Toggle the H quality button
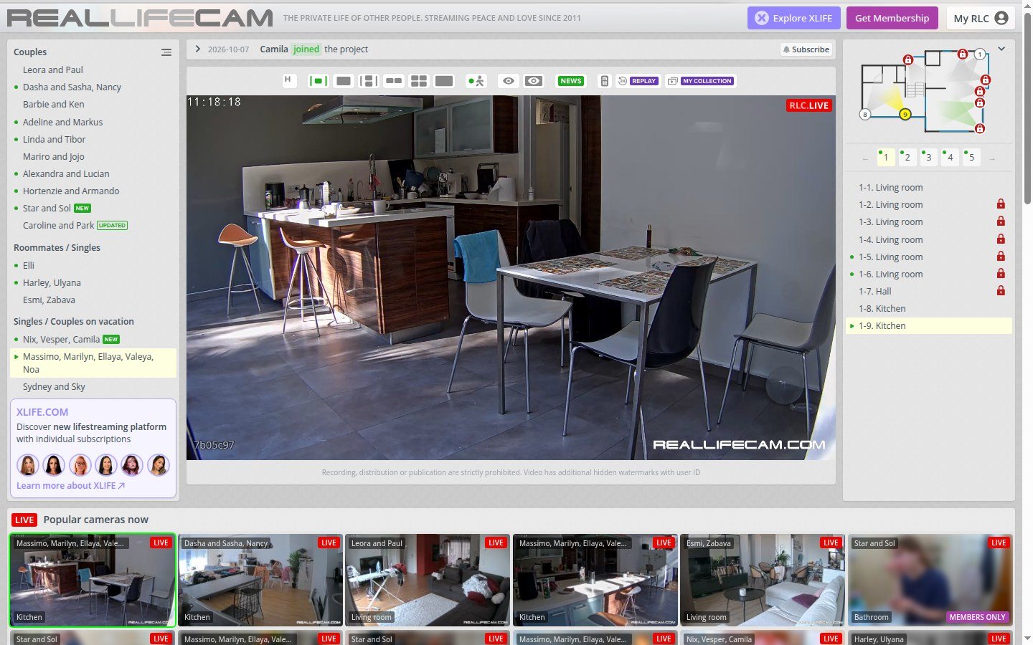Image resolution: width=1033 pixels, height=645 pixels. [x=288, y=80]
